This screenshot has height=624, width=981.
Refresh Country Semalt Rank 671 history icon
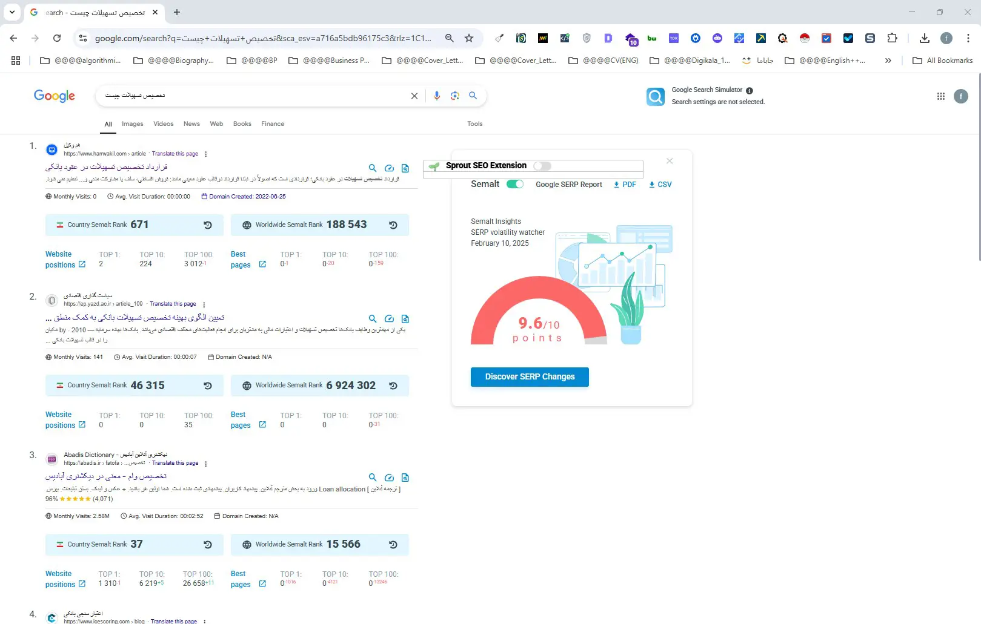[208, 225]
